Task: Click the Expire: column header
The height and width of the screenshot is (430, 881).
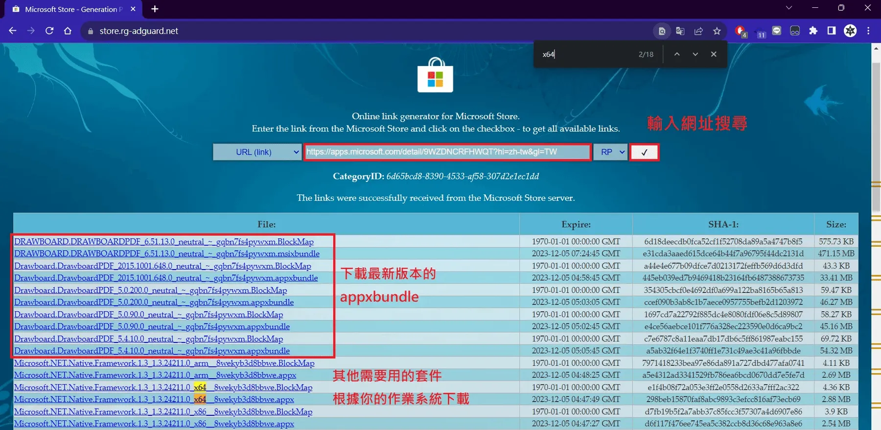Action: pos(576,225)
